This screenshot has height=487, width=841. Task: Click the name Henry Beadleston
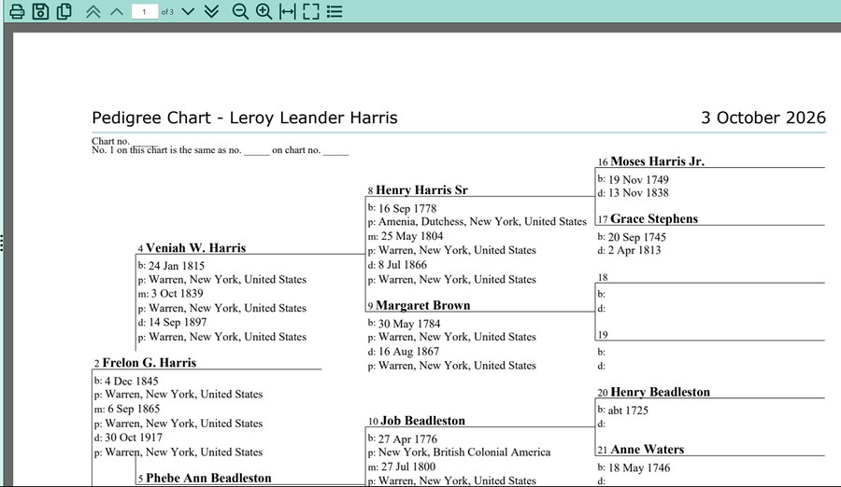tap(660, 392)
